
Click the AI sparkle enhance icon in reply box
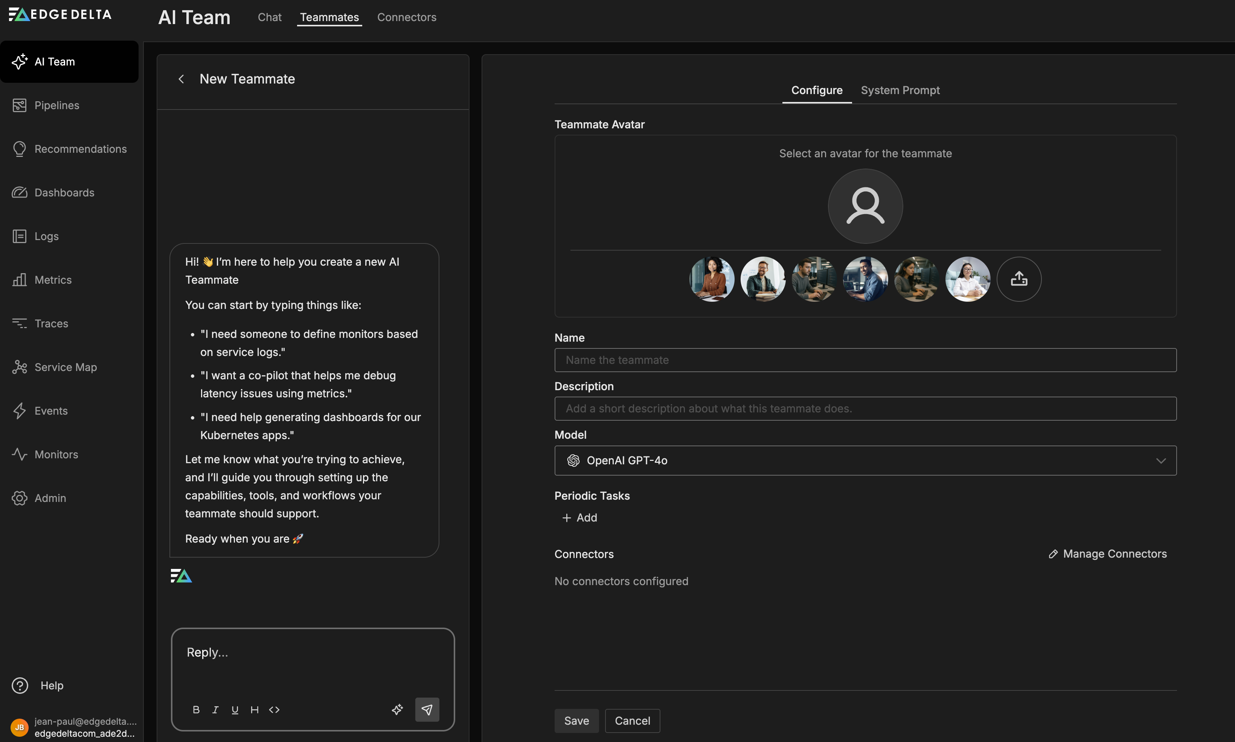[x=397, y=709]
